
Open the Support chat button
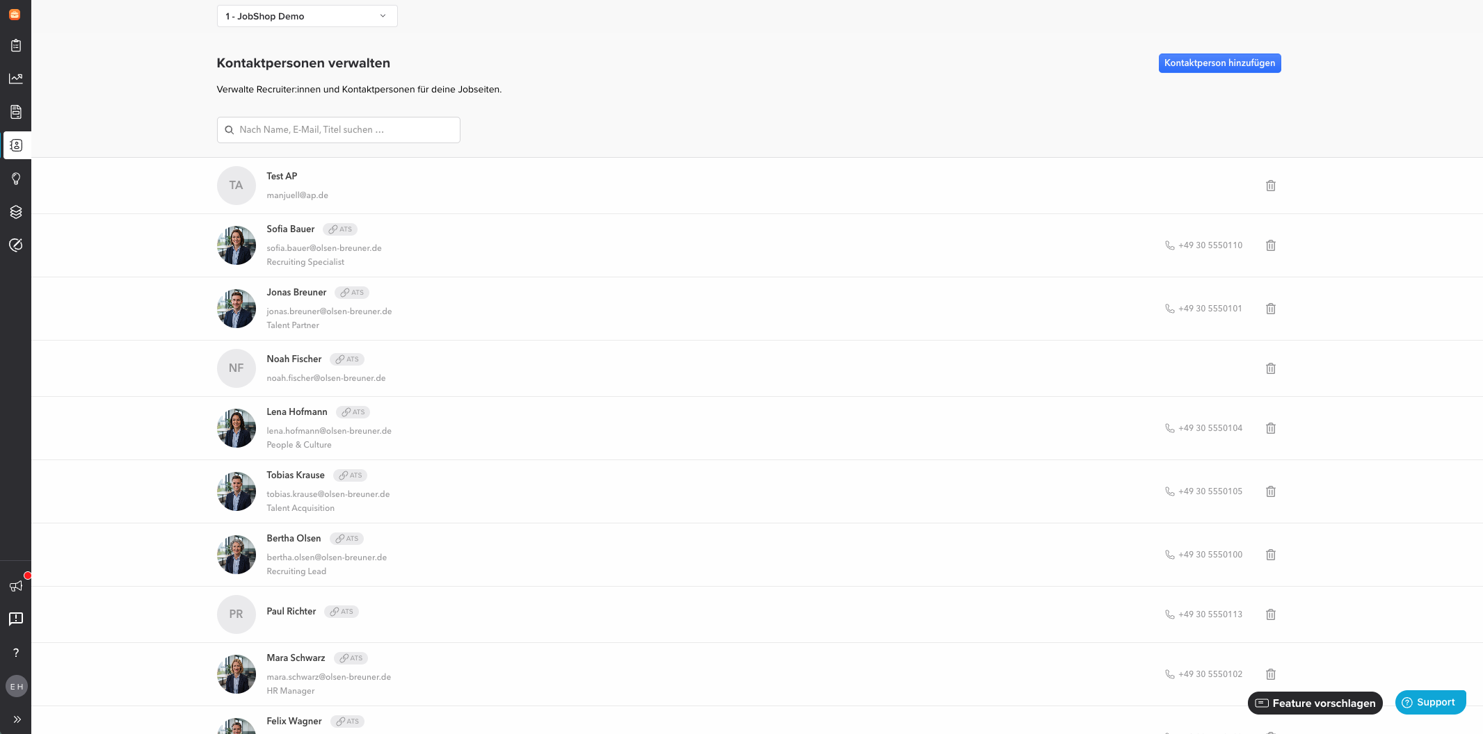pyautogui.click(x=1430, y=702)
